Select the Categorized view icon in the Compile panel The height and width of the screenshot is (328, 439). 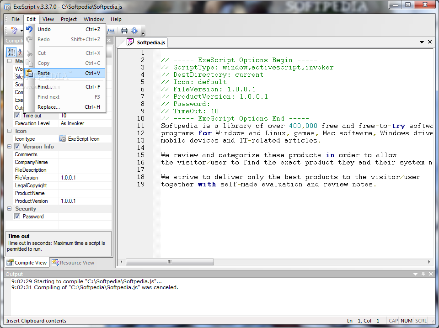(11, 52)
